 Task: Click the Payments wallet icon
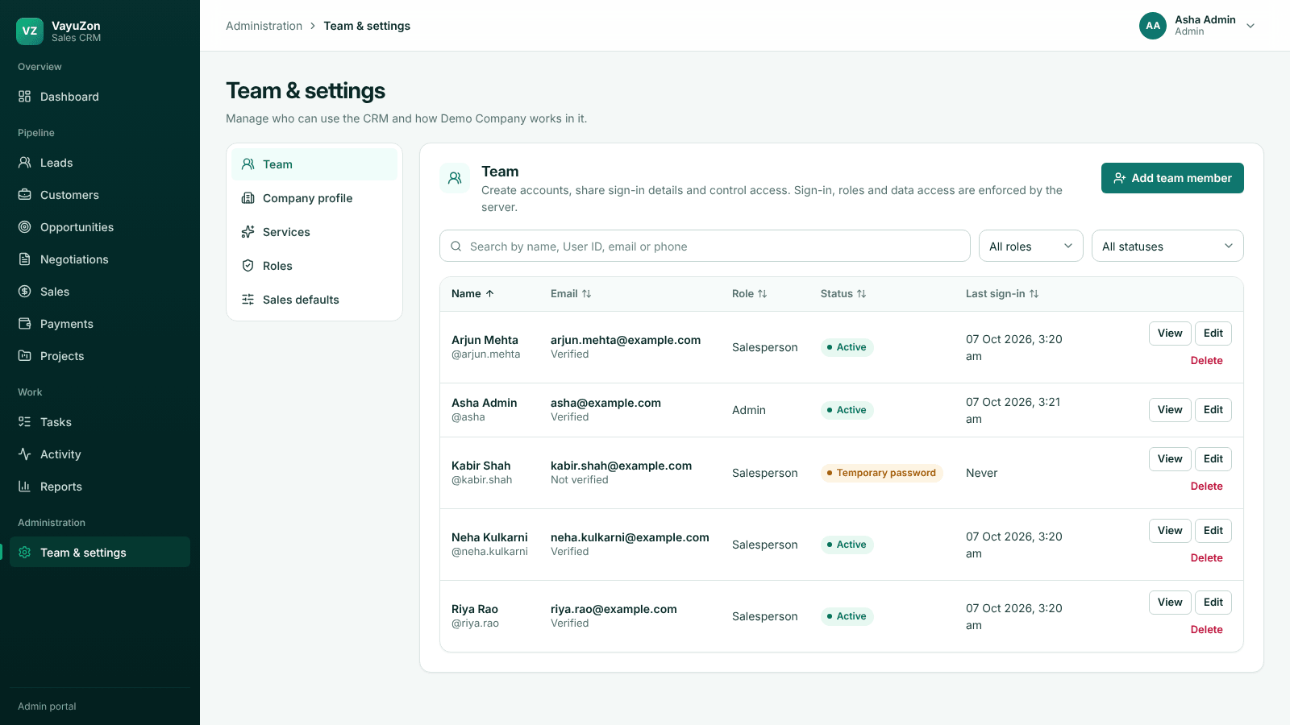[x=24, y=324]
